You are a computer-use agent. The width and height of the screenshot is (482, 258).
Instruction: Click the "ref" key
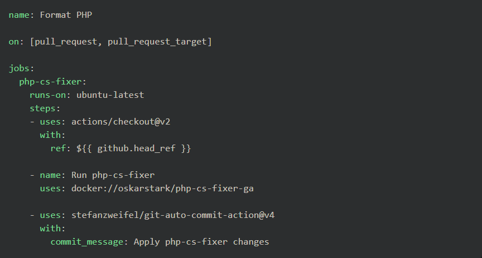(x=58, y=148)
